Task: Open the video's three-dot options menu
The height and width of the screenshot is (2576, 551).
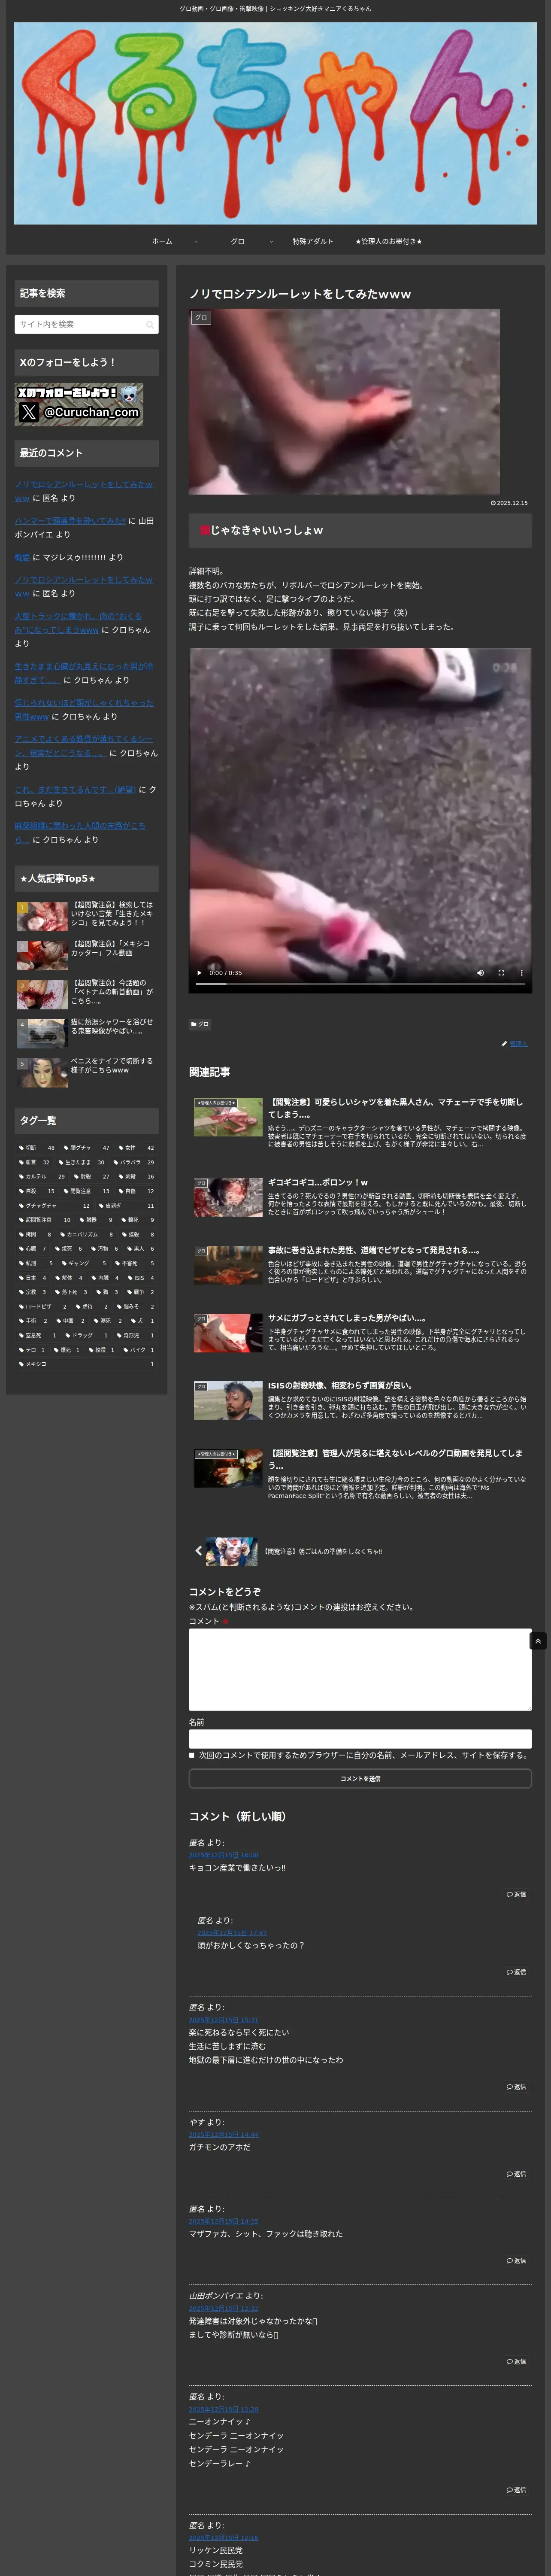Action: [x=521, y=972]
